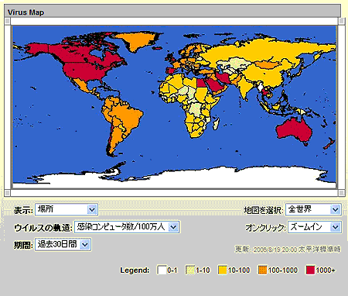Viewport: 348px width, 296px height.
Task: Click the top-left map frame corner handle
Action: (x=8, y=21)
